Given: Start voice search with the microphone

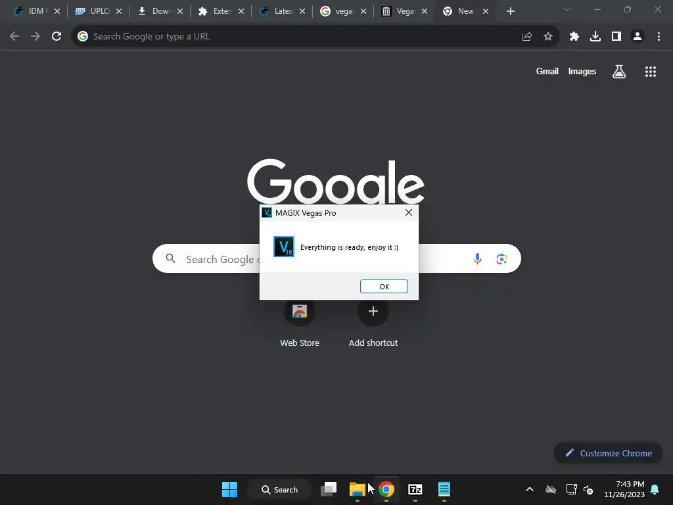Looking at the screenshot, I should [477, 258].
